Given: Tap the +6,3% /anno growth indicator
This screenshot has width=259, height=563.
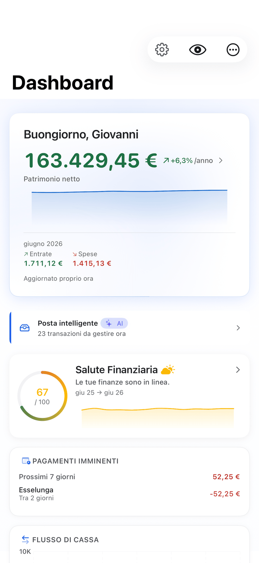Looking at the screenshot, I should pyautogui.click(x=188, y=161).
